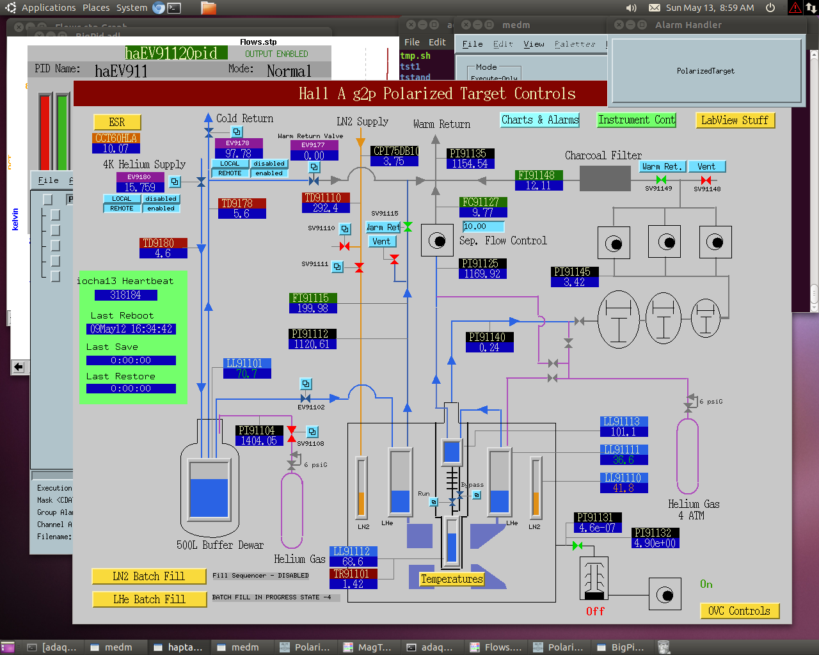Image resolution: width=819 pixels, height=655 pixels.
Task: Set EV9180 control to REMOTE
Action: tap(122, 209)
